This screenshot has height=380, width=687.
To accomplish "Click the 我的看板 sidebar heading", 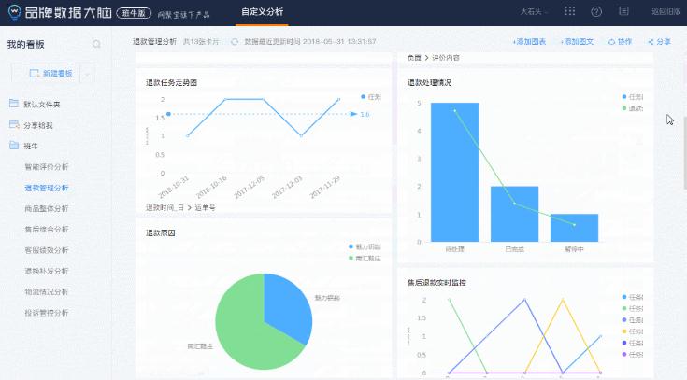I will (25, 44).
